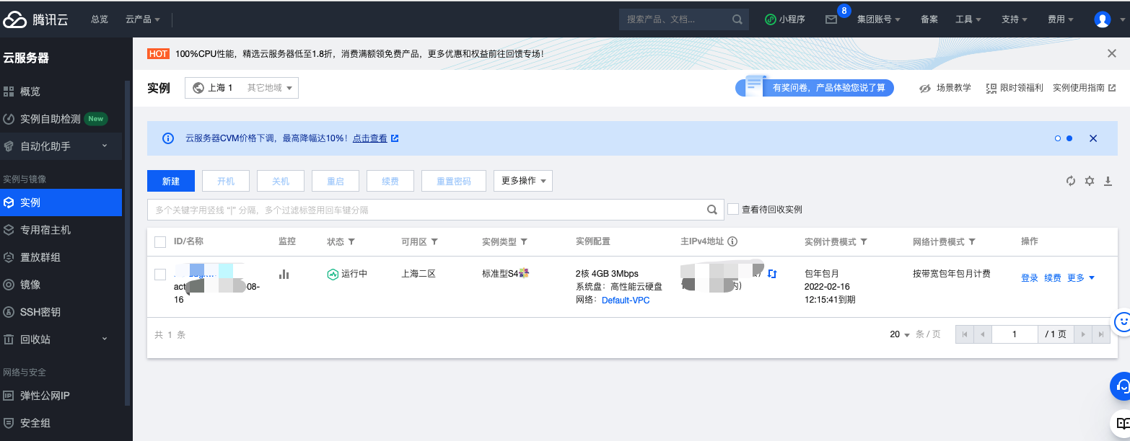The height and width of the screenshot is (441, 1130).
Task: Click the info icon next to 主IPv4地址
Action: 732,242
